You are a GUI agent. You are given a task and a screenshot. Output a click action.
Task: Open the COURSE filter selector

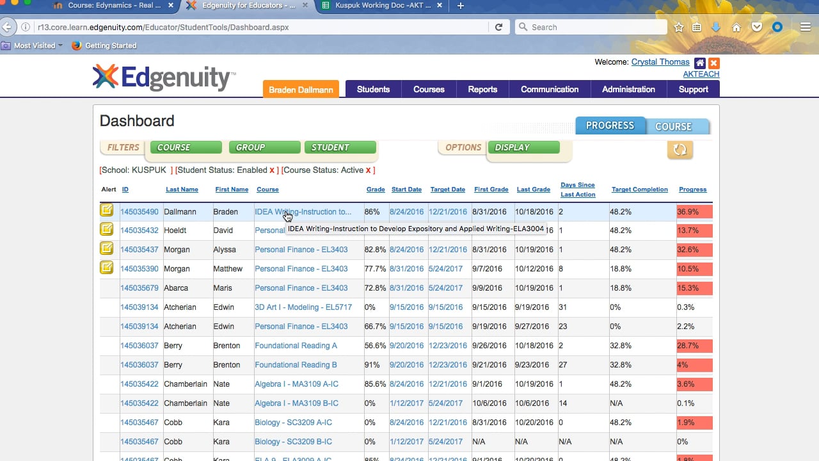pyautogui.click(x=185, y=147)
